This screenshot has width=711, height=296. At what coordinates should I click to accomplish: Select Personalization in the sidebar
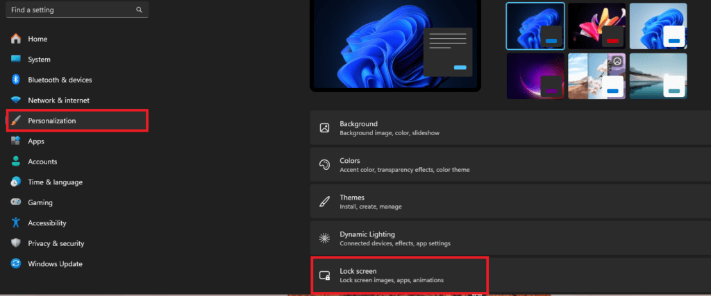coord(77,121)
